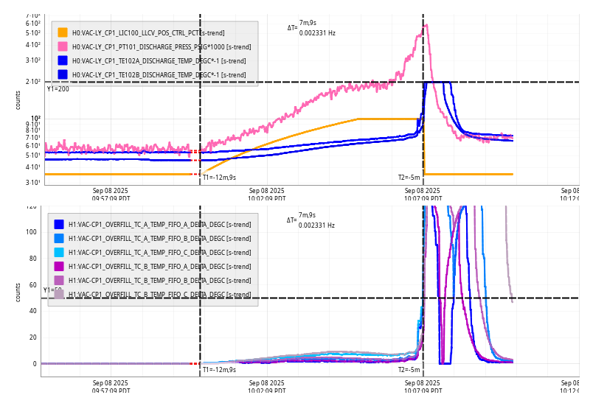
Task: Click the cyan TC_A_TEMP_FIFO_C_DELTA legend swatch
Action: 59,252
